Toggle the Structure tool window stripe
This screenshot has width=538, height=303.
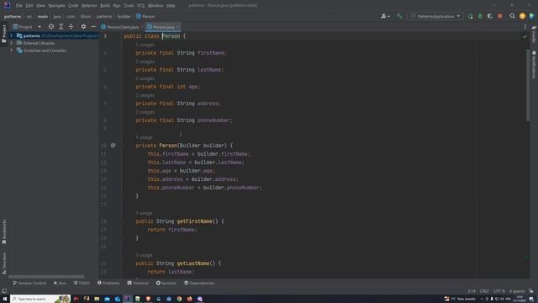4,263
